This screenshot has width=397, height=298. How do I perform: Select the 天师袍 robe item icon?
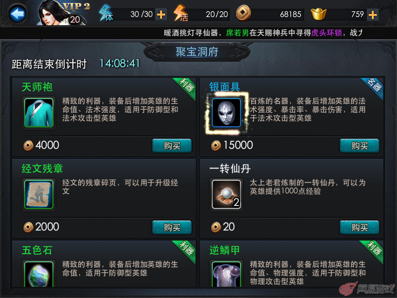39,113
